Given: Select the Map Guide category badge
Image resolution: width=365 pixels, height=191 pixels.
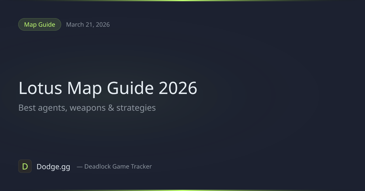Looking at the screenshot, I should click(x=40, y=25).
